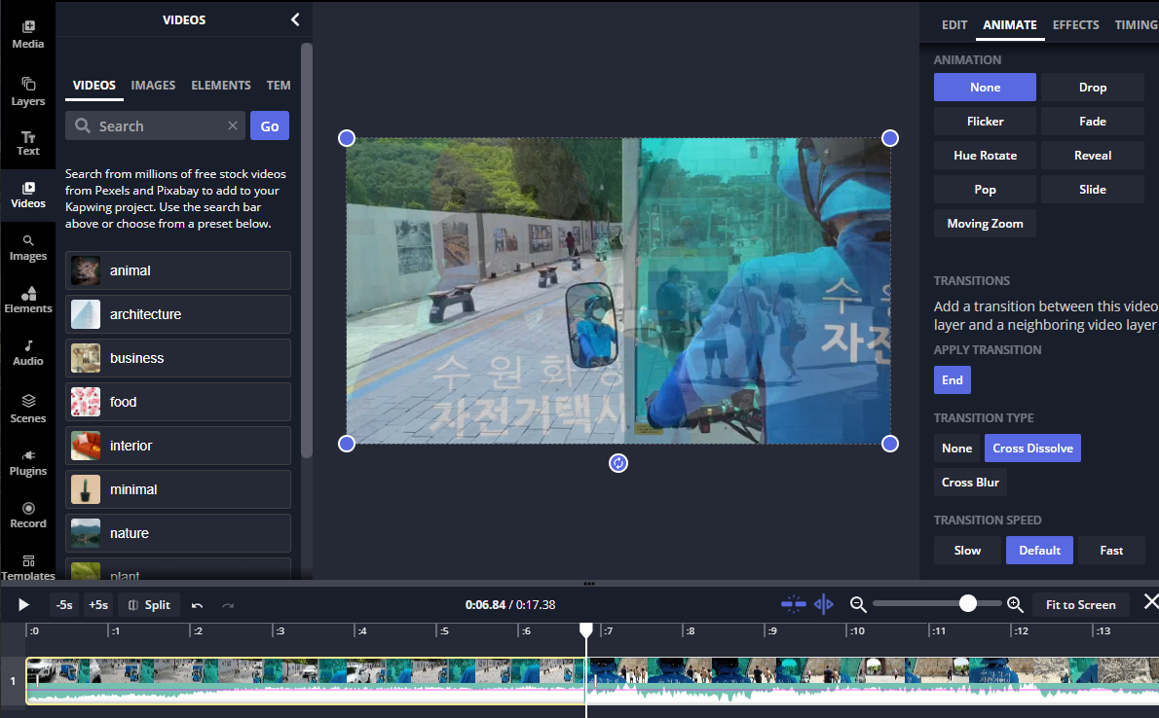Zoom out the timeline with the magnifier icon
1159x718 pixels.
tap(857, 604)
